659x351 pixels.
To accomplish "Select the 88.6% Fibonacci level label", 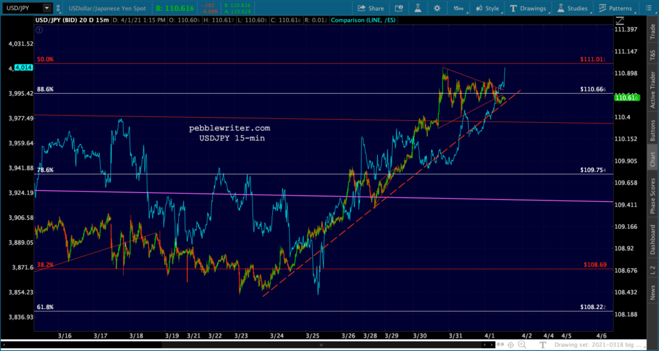I will coord(46,89).
